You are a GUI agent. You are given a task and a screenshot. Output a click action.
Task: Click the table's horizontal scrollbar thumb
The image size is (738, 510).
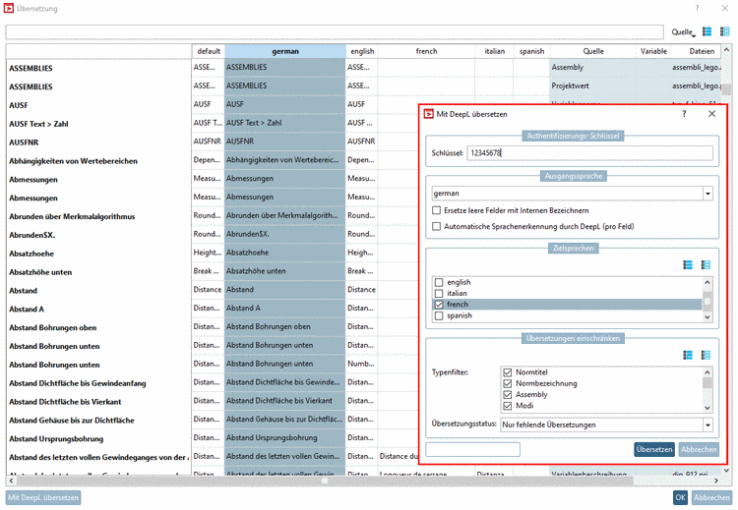[x=325, y=481]
